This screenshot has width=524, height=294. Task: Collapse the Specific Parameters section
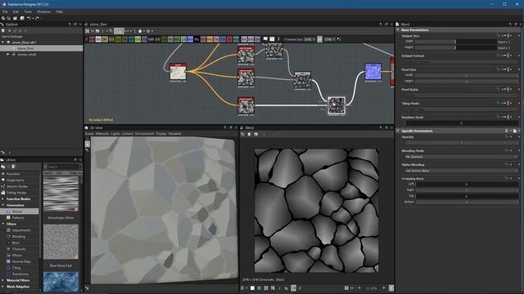point(398,131)
